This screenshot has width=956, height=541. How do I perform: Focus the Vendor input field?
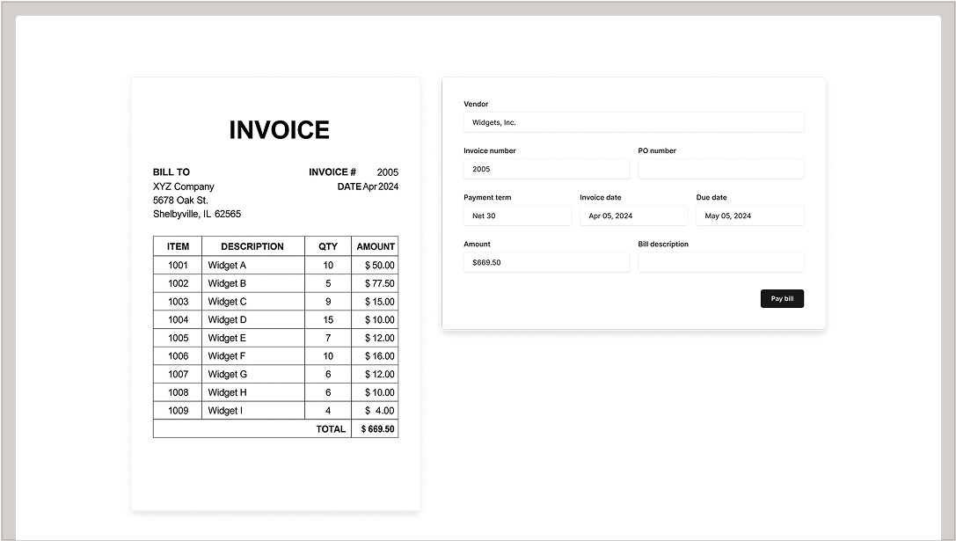pos(633,122)
